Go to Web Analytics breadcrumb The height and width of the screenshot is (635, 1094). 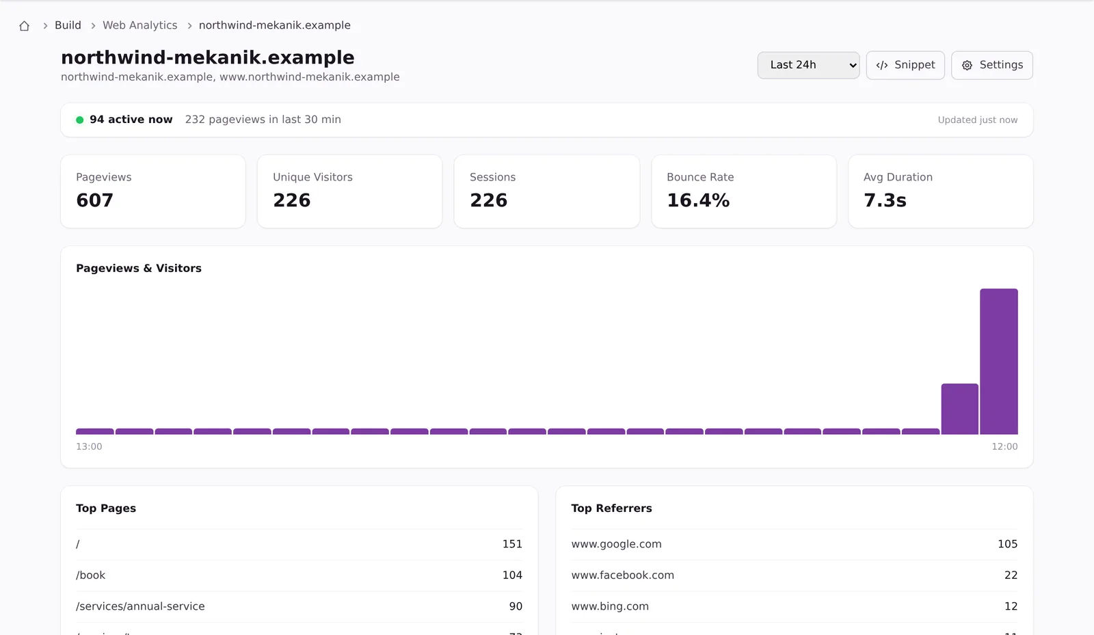(139, 25)
